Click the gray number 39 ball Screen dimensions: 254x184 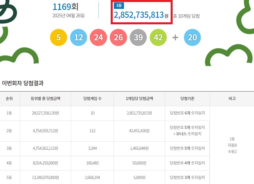click(x=139, y=38)
